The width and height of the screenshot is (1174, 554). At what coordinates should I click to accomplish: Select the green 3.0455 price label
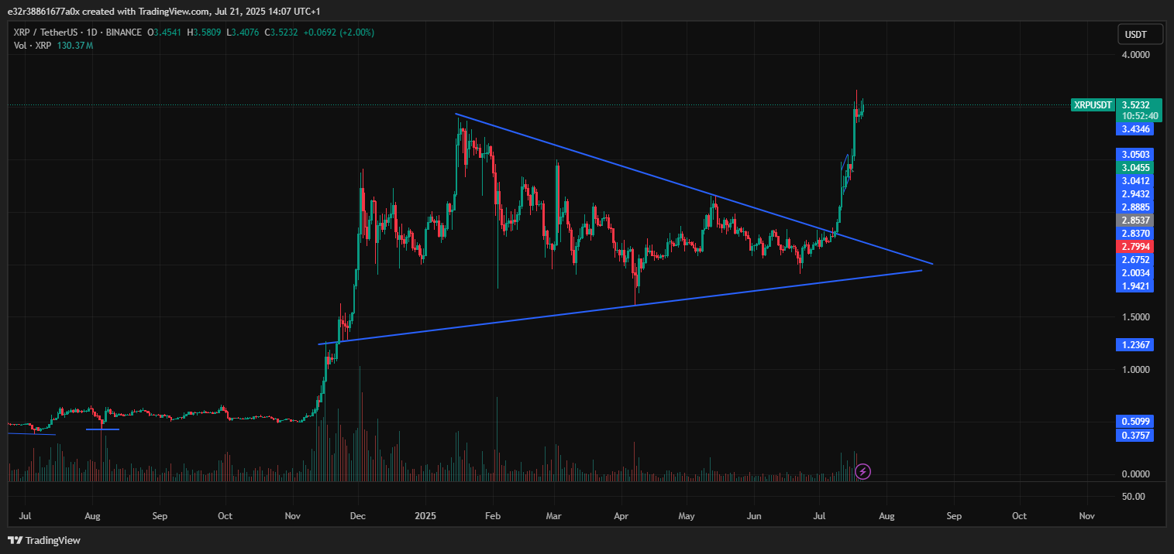[x=1134, y=167]
